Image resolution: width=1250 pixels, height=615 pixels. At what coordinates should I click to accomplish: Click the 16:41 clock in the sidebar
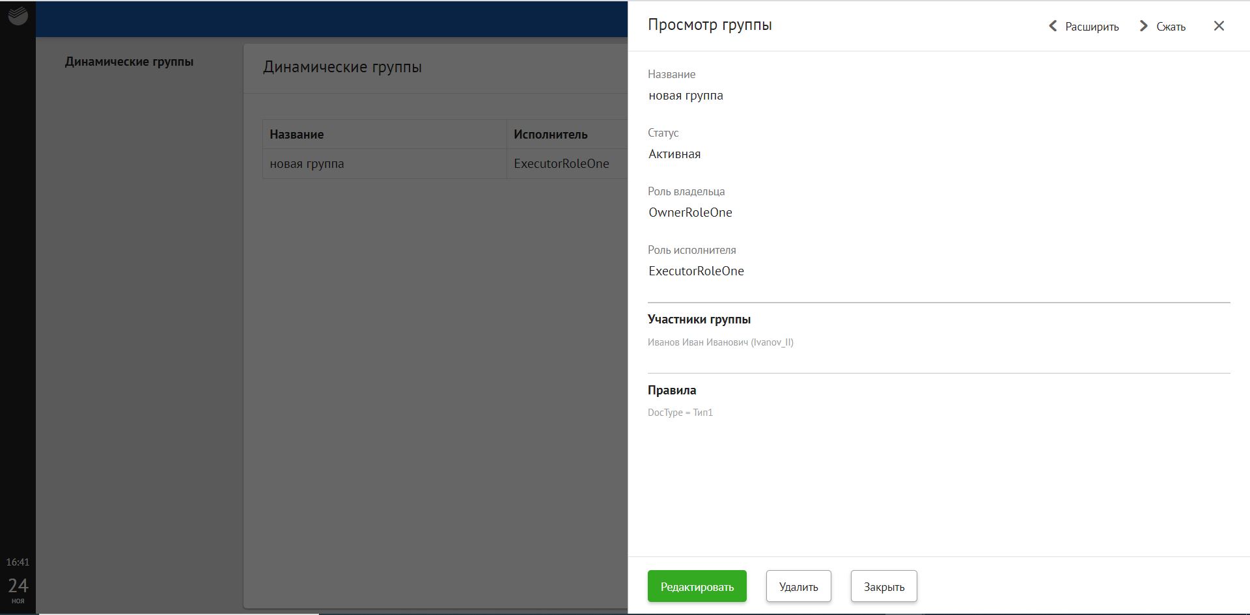[x=18, y=562]
